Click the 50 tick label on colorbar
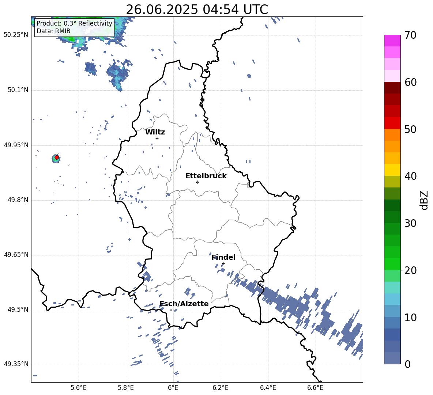 tap(410, 129)
